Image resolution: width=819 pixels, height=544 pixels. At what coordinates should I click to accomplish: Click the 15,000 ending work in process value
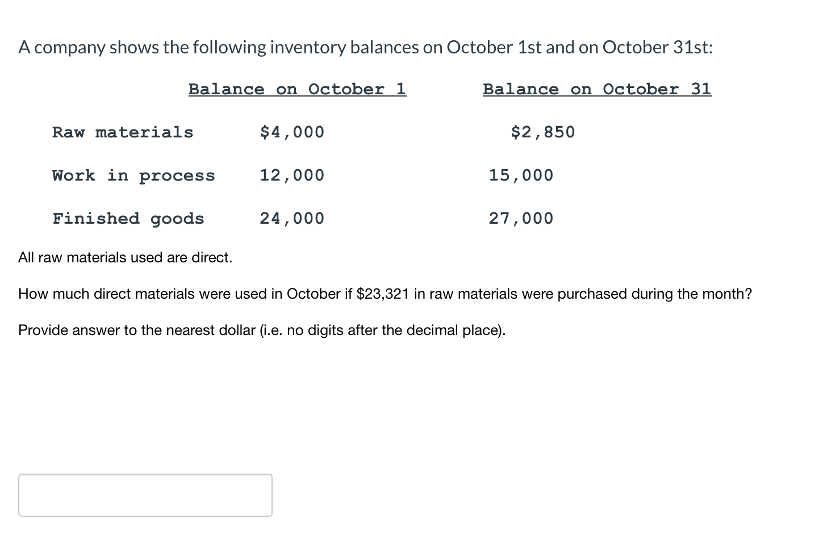[521, 175]
